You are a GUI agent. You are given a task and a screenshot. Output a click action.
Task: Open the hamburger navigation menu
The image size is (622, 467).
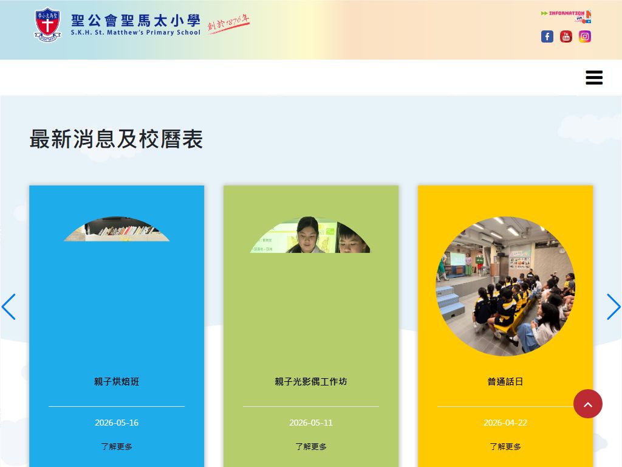point(594,77)
